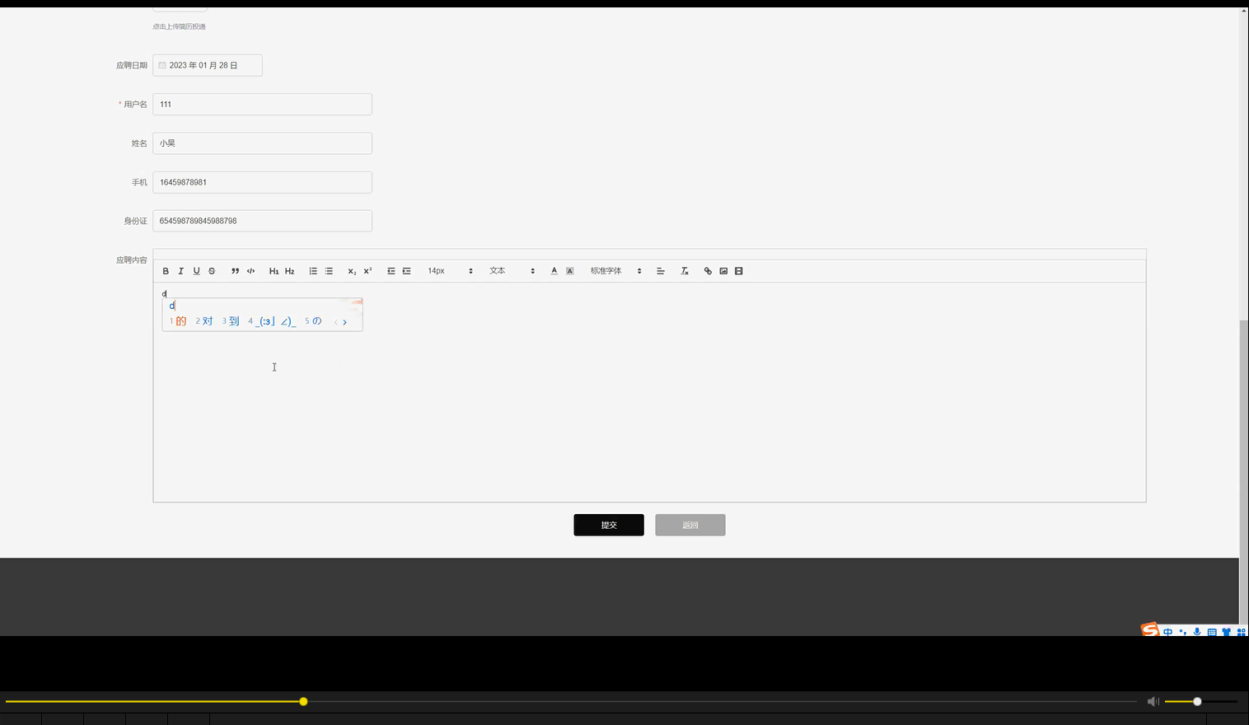Image resolution: width=1249 pixels, height=725 pixels.
Task: Choose IME candidate 2 对
Action: tap(204, 321)
